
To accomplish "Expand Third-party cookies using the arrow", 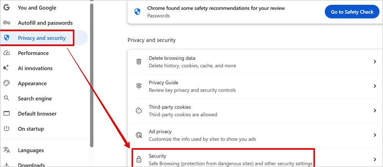I will (375, 110).
